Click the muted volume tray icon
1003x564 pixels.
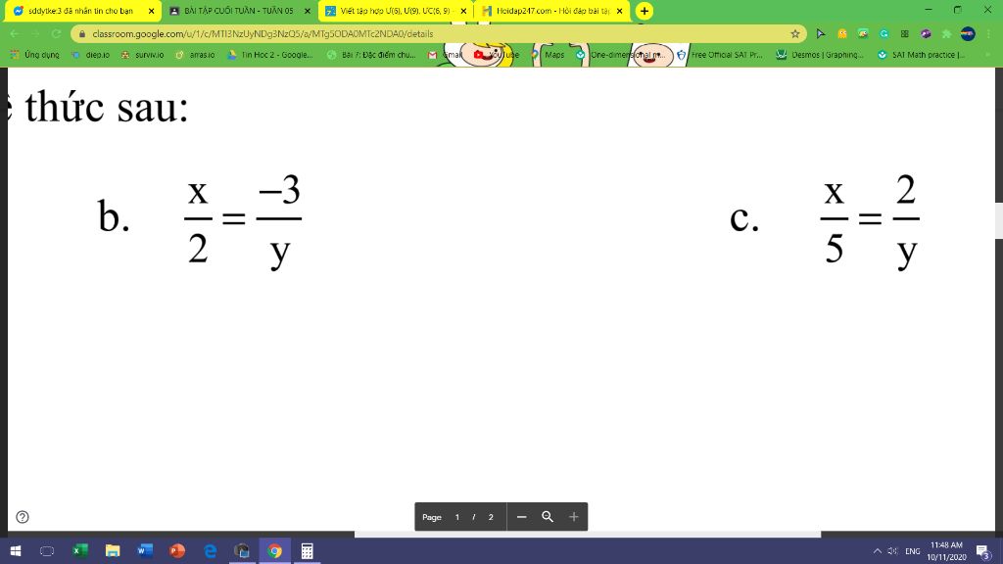pos(892,550)
